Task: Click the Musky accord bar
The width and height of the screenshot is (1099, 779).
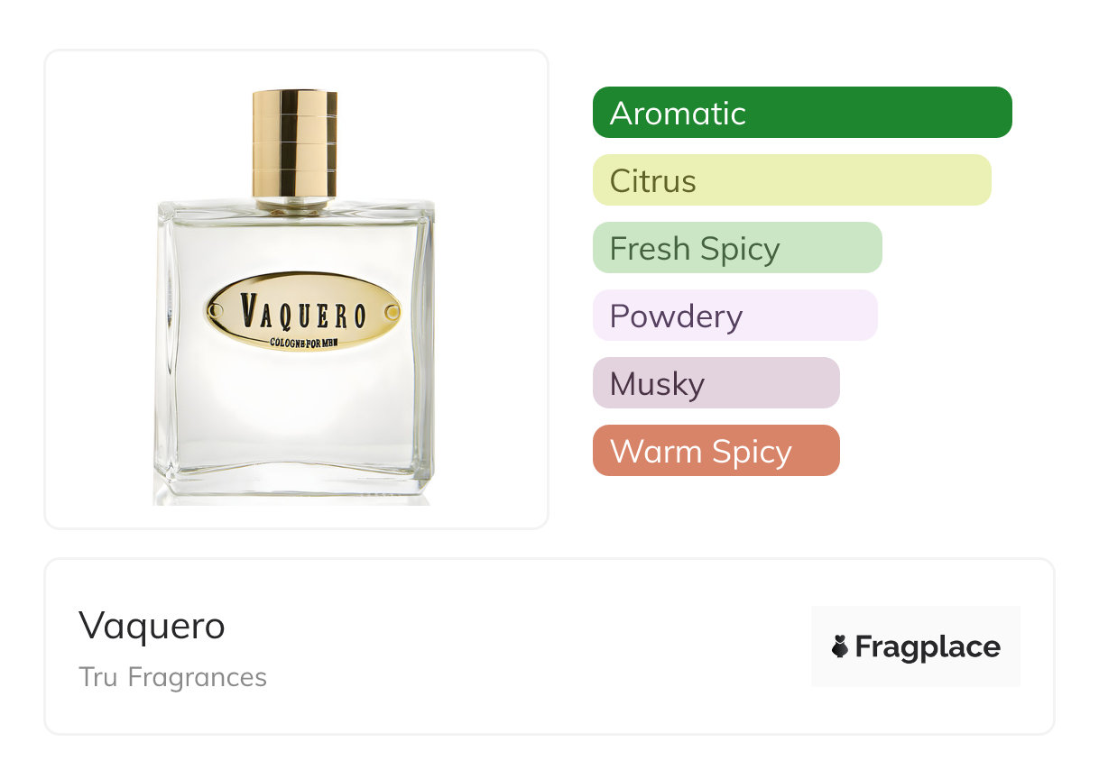Action: pyautogui.click(x=716, y=383)
